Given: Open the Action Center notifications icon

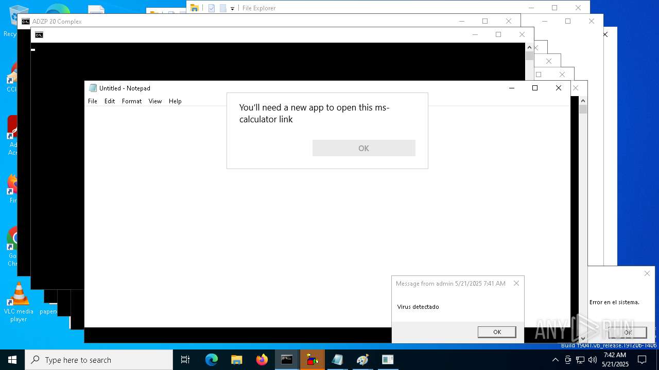Looking at the screenshot, I should pyautogui.click(x=643, y=360).
